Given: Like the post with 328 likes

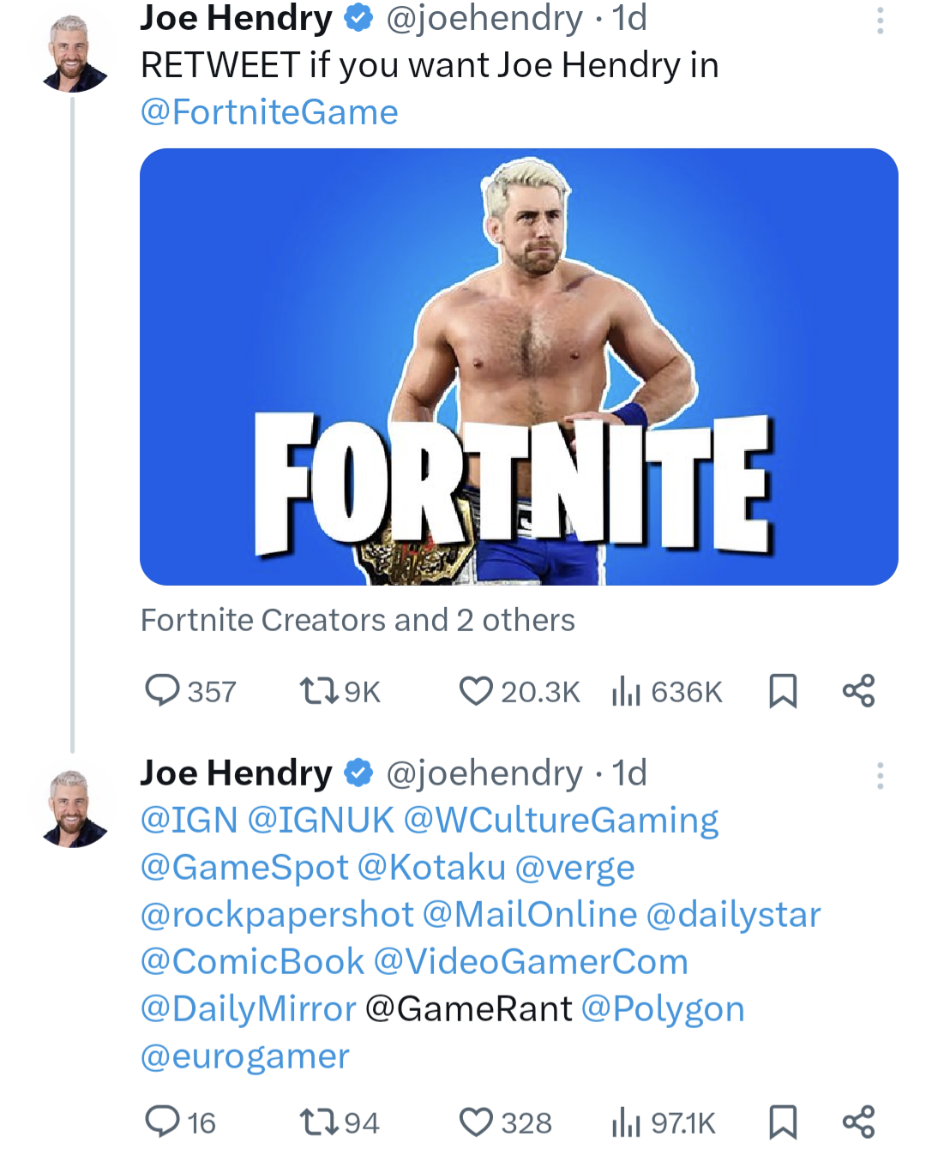Looking at the screenshot, I should pyautogui.click(x=476, y=1122).
